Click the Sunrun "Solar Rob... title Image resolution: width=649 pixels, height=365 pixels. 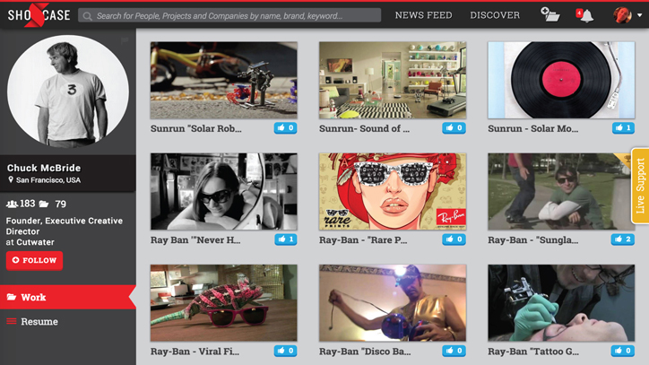(x=195, y=128)
